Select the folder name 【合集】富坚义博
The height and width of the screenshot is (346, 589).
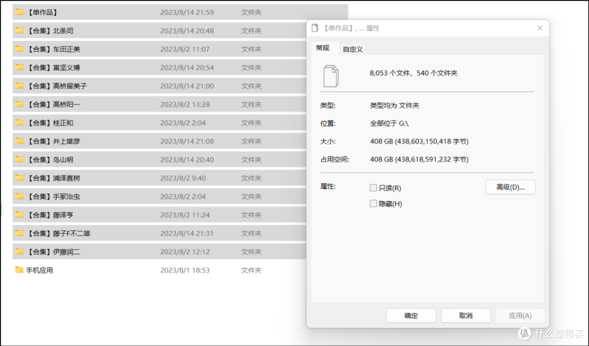pos(53,68)
